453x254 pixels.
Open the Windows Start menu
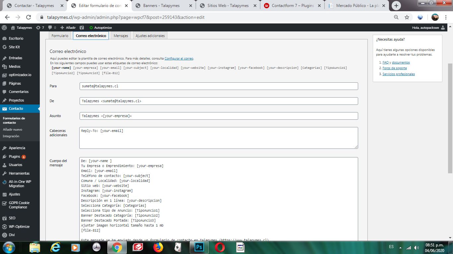point(8,247)
